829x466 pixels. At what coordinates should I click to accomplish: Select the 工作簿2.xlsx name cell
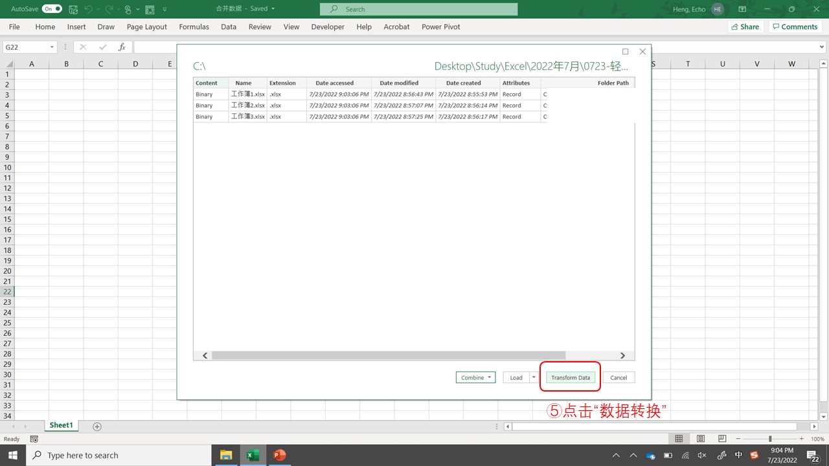248,105
